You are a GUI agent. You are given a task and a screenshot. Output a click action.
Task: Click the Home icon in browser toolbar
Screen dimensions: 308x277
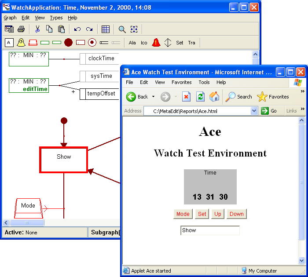tap(214, 97)
